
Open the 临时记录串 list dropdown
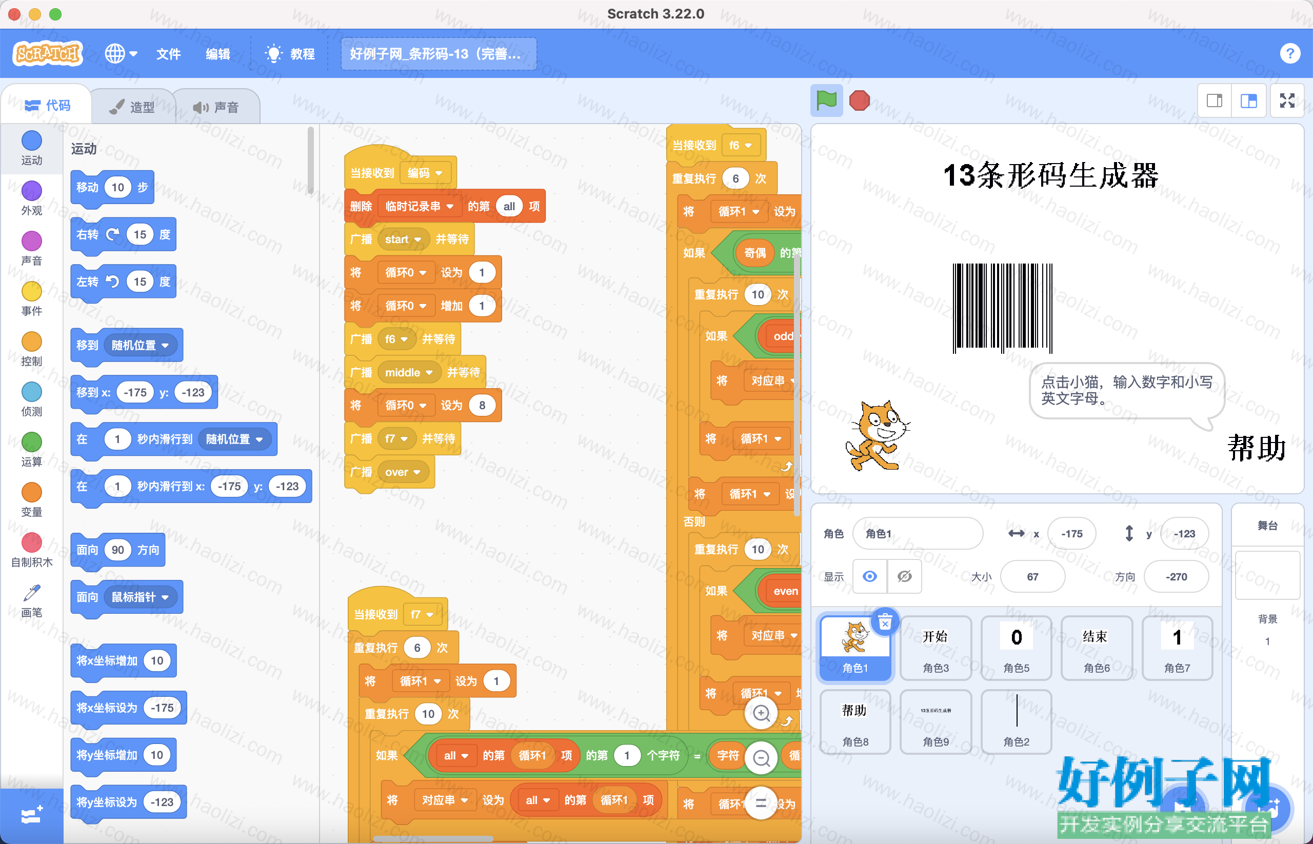pos(420,206)
